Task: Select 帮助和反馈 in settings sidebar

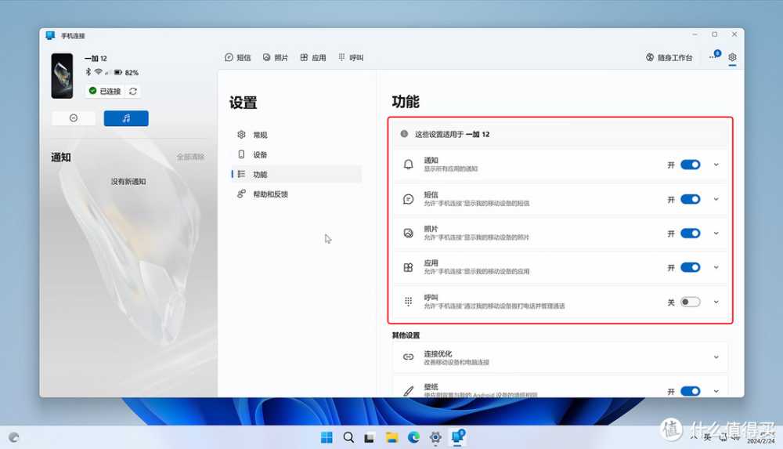Action: coord(297,194)
